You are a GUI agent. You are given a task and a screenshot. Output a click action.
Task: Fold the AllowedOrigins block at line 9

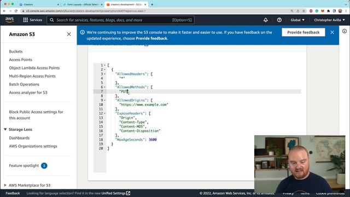pos(104,100)
